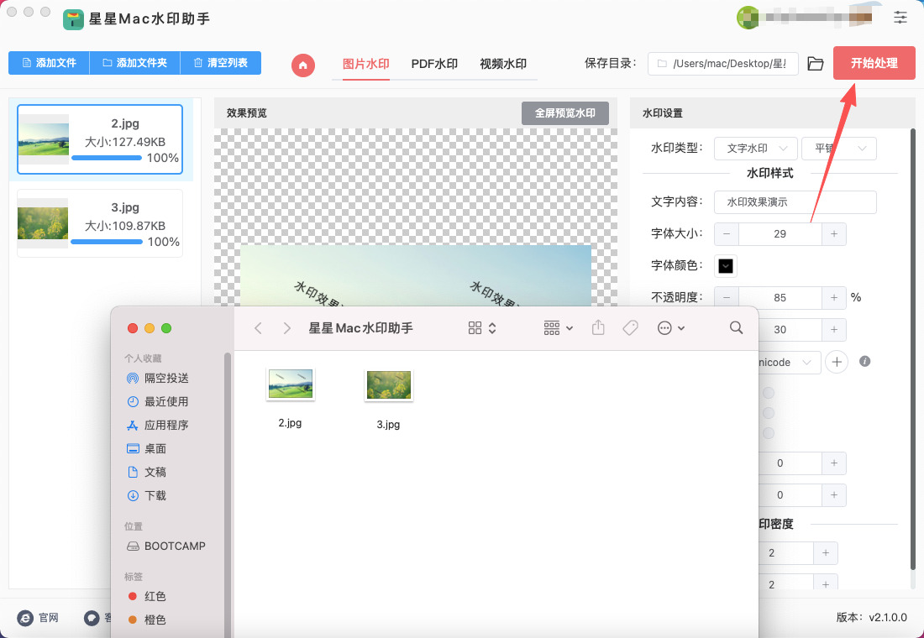Switch to the 视频水印 tab
The width and height of the screenshot is (924, 638).
point(502,64)
